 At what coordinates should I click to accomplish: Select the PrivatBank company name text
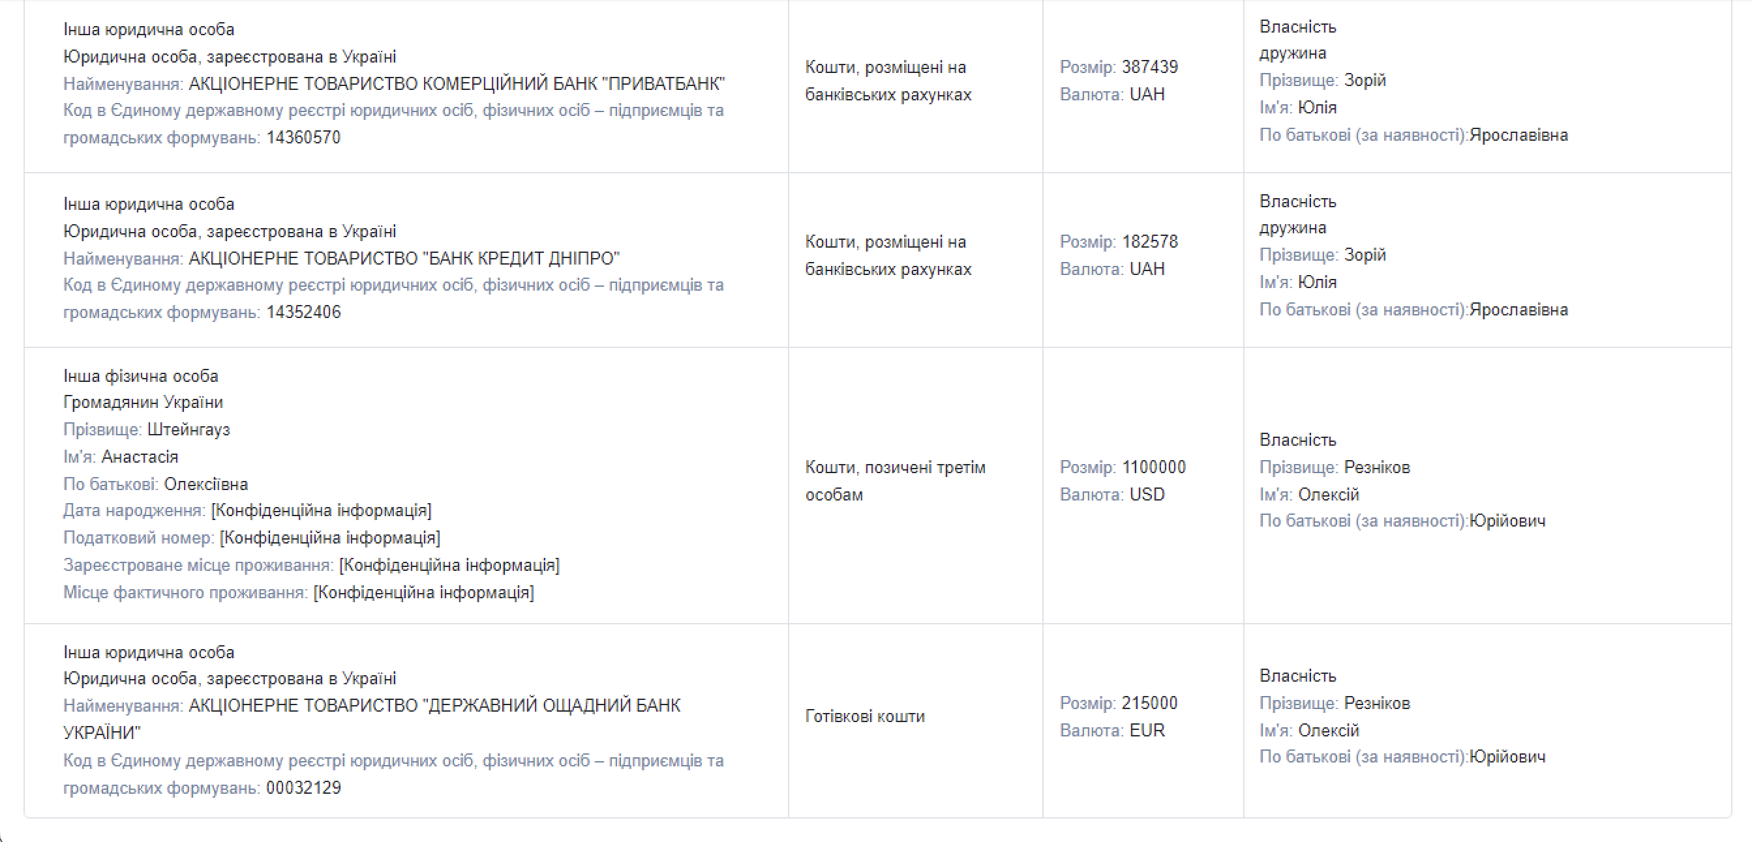coord(457,83)
